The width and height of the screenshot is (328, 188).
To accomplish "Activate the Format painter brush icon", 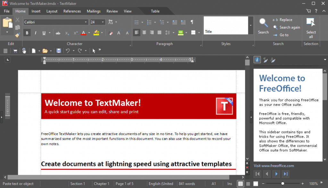I will point(18,35).
